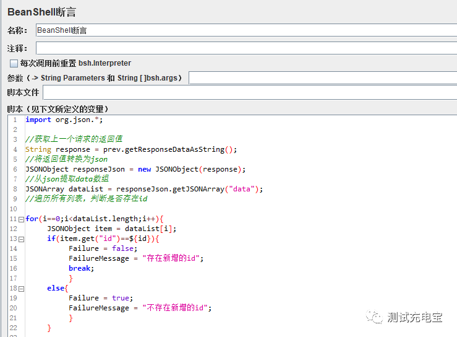This screenshot has width=457, height=337.
Task: Click the for loop header on line 11
Action: tap(95, 219)
